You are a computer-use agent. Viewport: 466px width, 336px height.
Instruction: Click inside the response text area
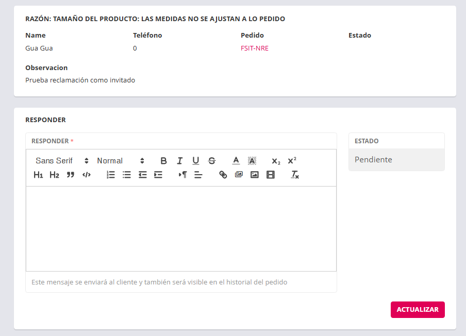(x=181, y=228)
